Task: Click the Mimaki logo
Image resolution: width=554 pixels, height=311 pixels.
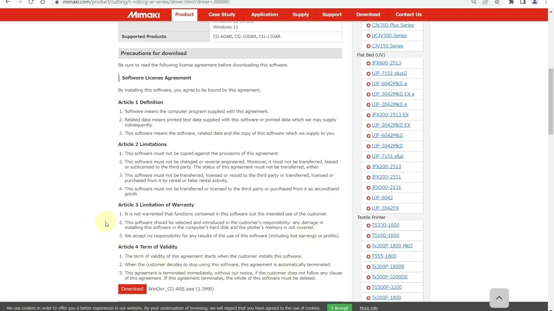Action: pos(143,15)
